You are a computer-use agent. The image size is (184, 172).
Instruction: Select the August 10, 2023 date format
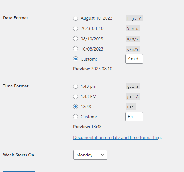coord(76,18)
